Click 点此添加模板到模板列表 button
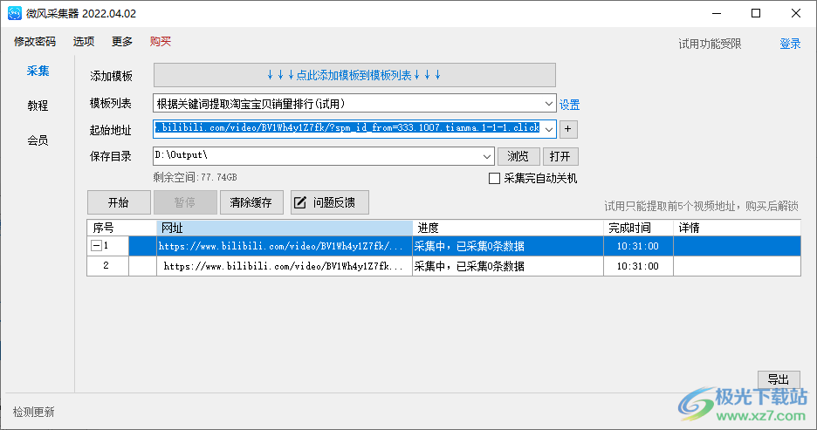The image size is (817, 430). (x=354, y=76)
